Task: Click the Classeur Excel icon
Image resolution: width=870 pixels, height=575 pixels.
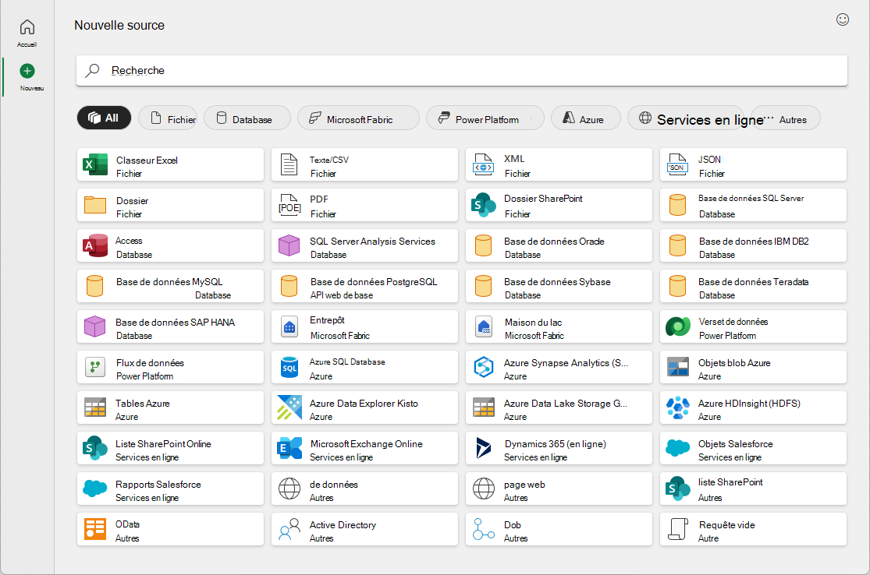Action: [x=95, y=165]
